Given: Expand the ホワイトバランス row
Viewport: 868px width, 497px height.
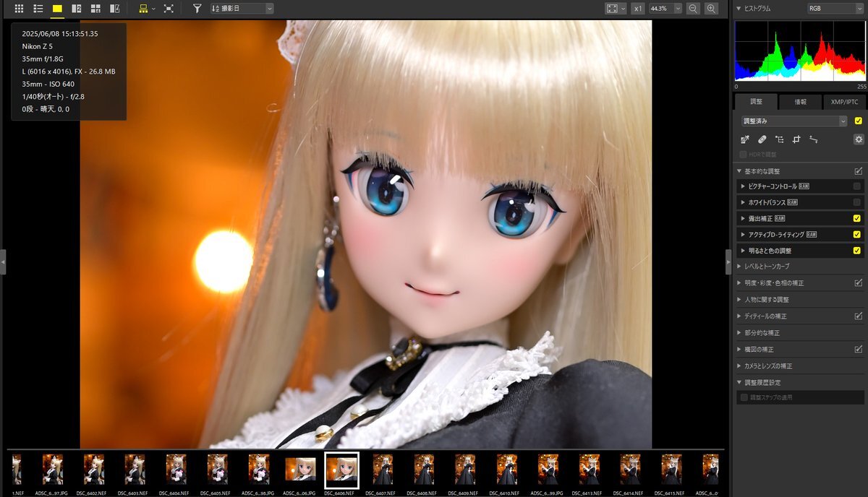Looking at the screenshot, I should [x=744, y=202].
